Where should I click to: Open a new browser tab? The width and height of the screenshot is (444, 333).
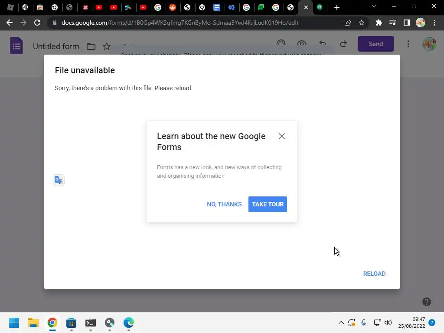coord(336,7)
